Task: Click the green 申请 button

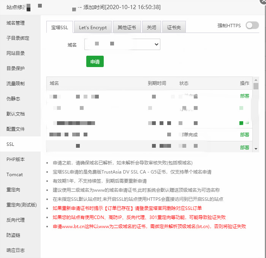Action: coord(95,61)
